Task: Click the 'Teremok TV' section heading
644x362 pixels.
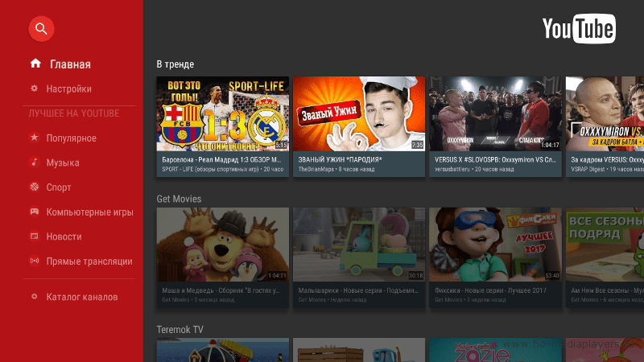Action: (x=180, y=330)
